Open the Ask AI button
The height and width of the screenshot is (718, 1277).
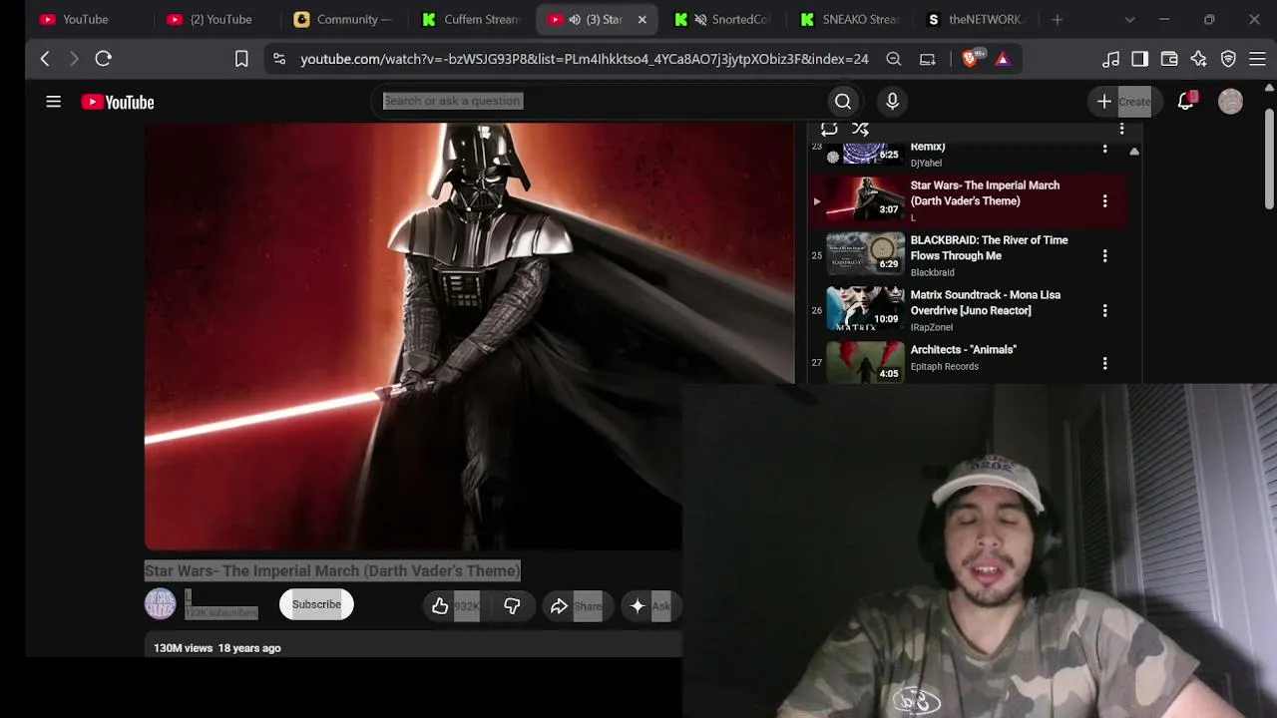point(649,606)
